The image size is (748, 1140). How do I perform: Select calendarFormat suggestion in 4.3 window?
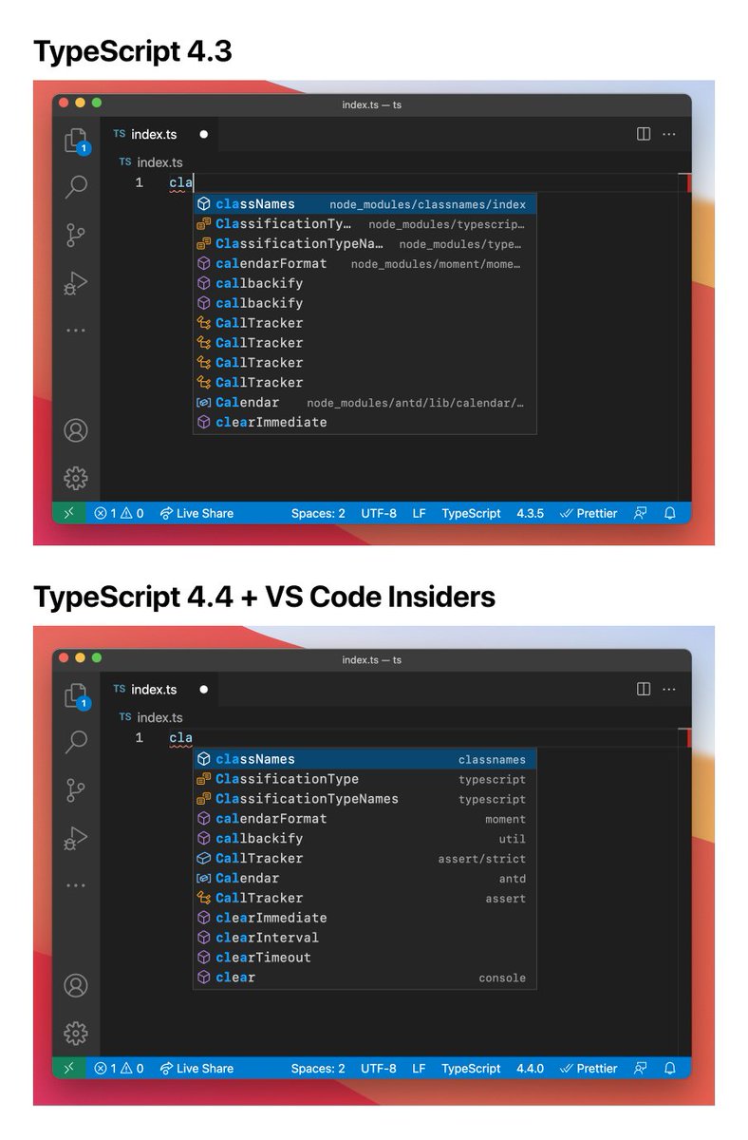click(365, 264)
